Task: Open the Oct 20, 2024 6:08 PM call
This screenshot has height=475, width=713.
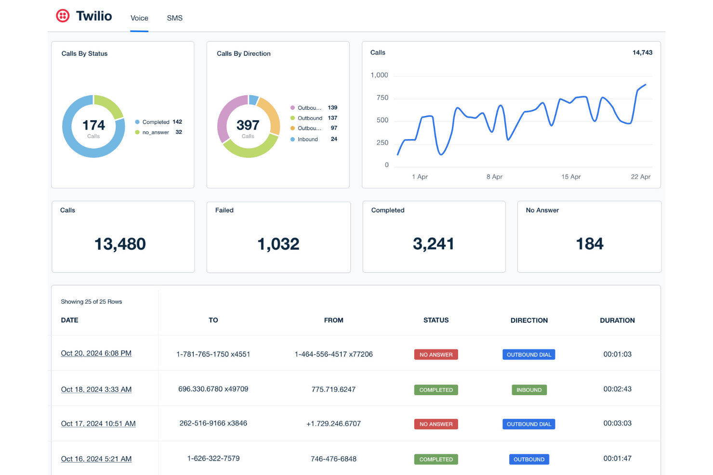Action: tap(96, 353)
